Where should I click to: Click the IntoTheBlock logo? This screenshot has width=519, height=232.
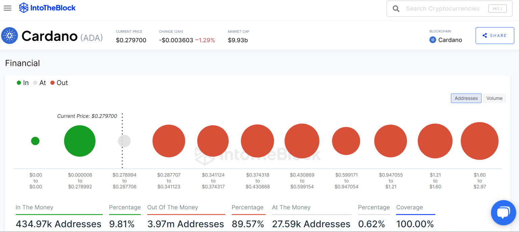point(47,8)
